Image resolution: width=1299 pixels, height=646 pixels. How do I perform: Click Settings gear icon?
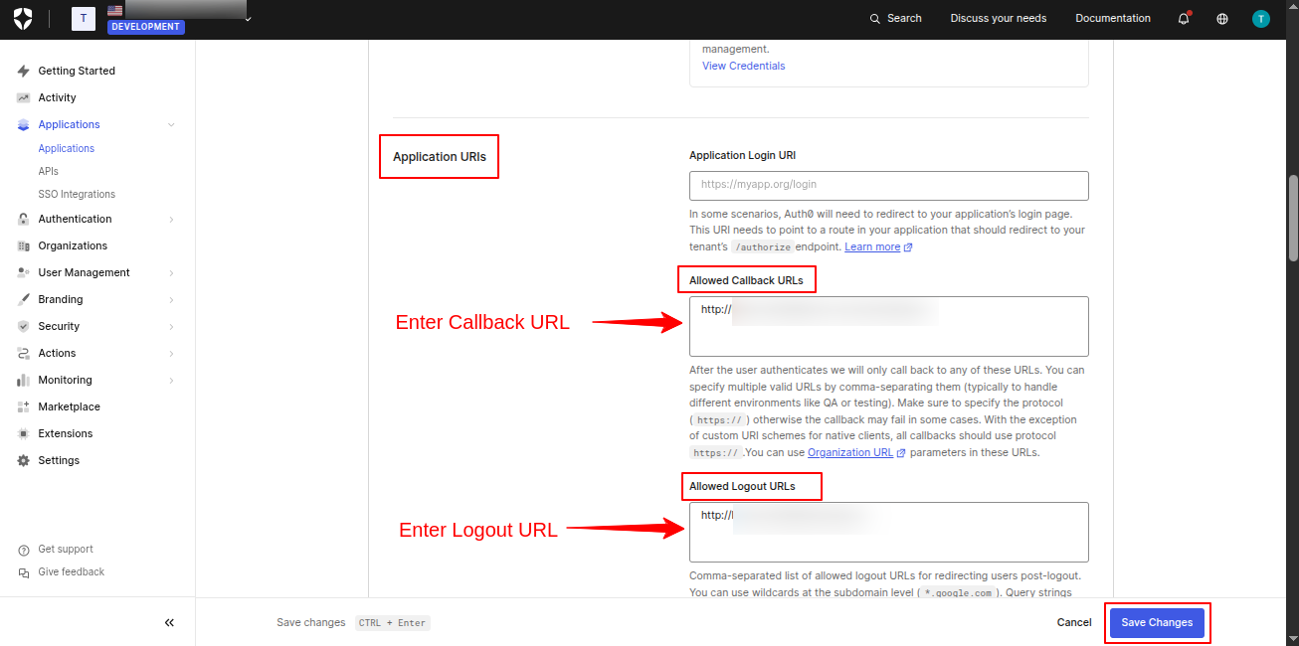coord(24,460)
